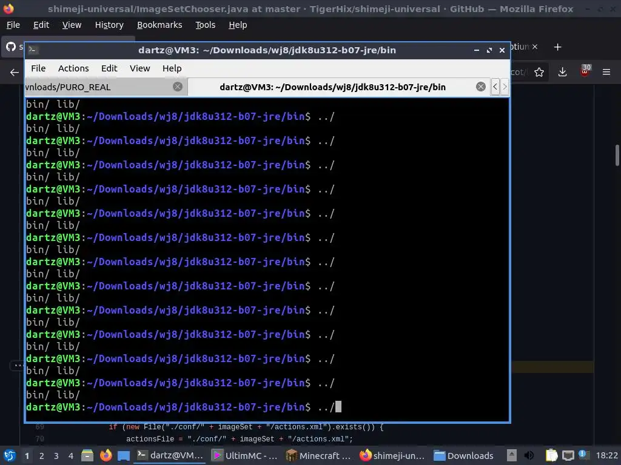The width and height of the screenshot is (621, 465).
Task: Click the GitHub code expand dots button
Action: click(16, 365)
